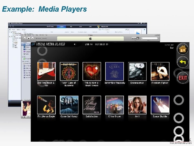Screen dimensions: 194x146
Task: Click the speaker volume icon in Visual Media Player
Action: [x=75, y=44]
